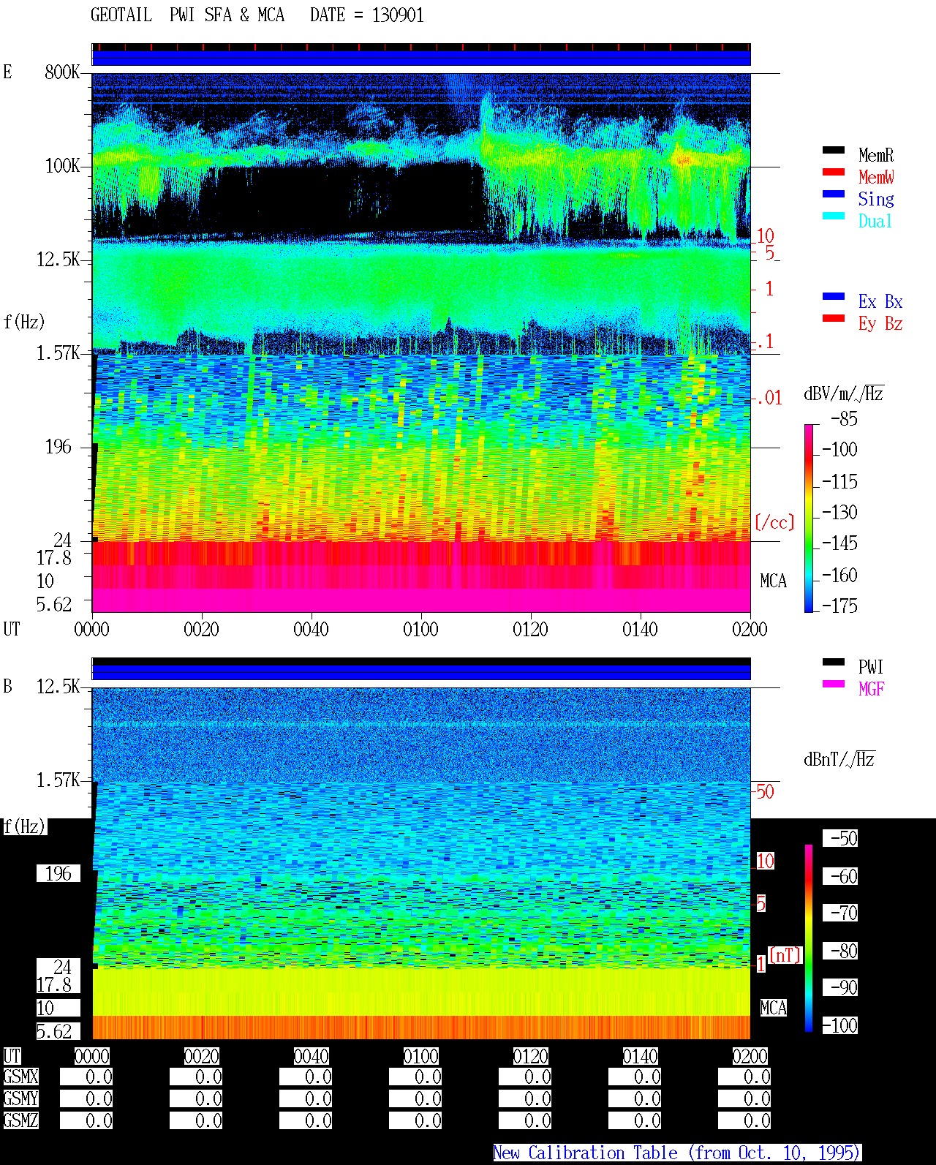This screenshot has height=1165, width=936.
Task: Click the GSMZ value field under 0200
Action: point(744,1120)
